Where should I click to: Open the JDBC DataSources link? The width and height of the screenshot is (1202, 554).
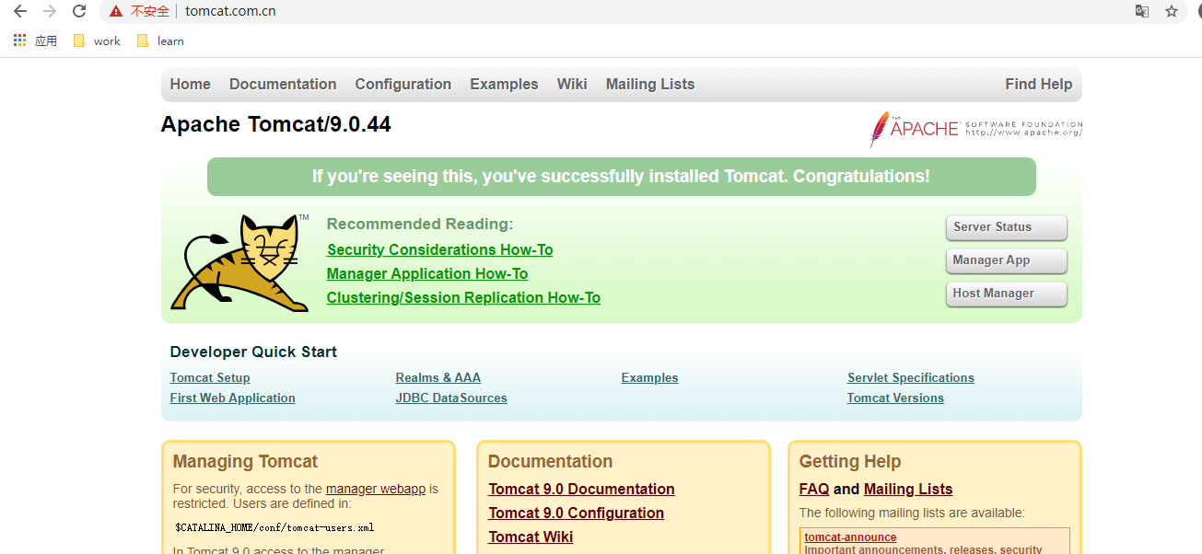(451, 398)
